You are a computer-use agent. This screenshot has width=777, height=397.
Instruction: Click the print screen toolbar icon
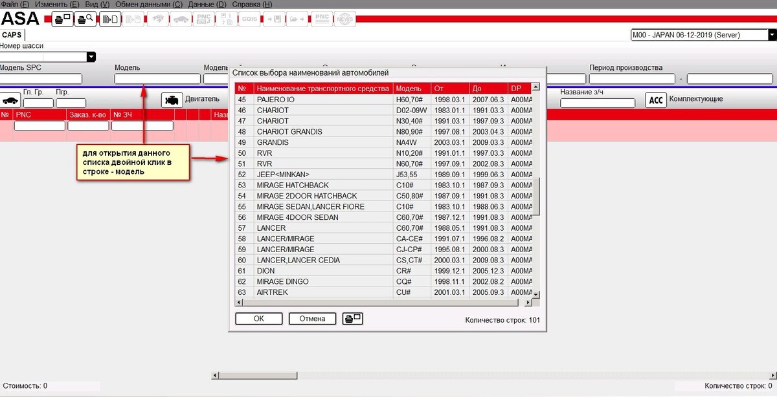tap(62, 19)
